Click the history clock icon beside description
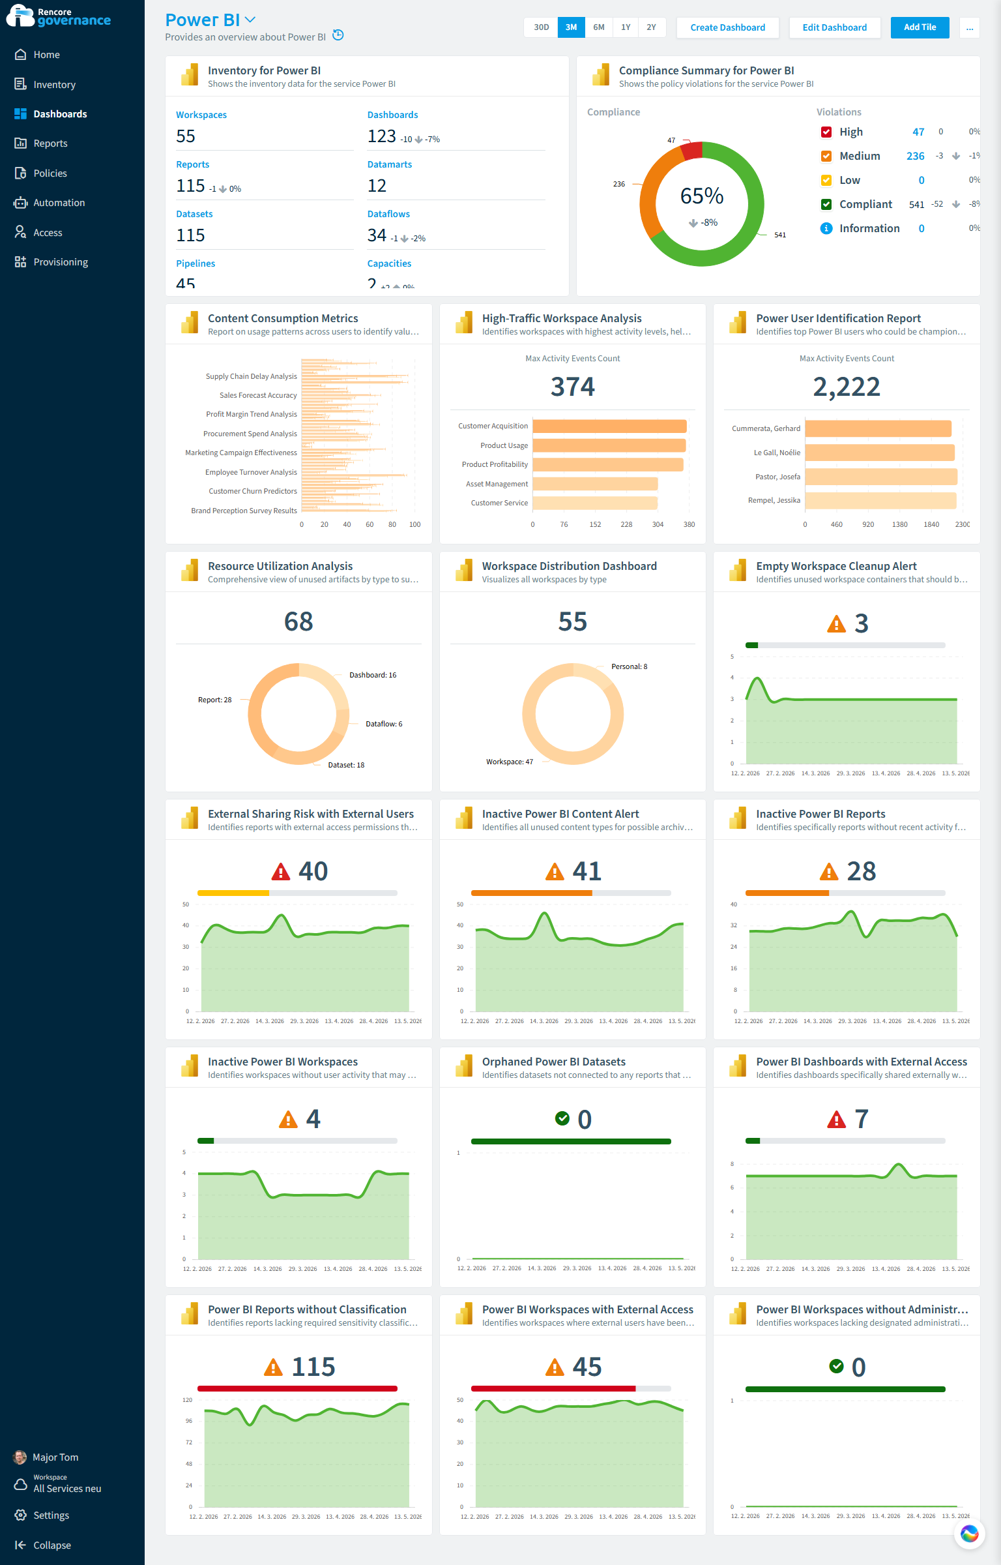1001x1565 pixels. point(338,35)
